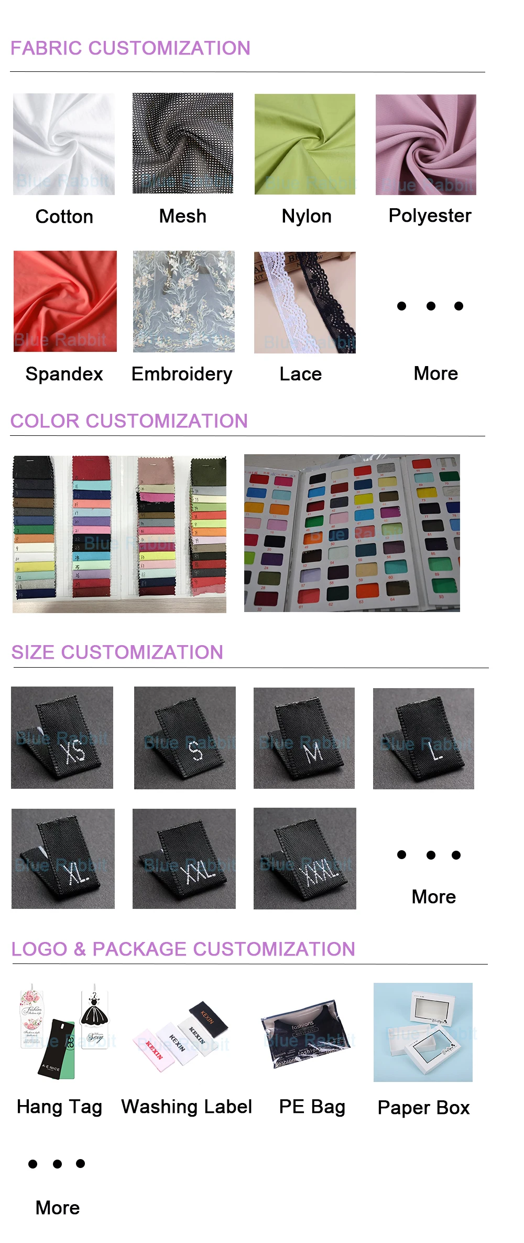Select the Paper Box packaging image
The image size is (524, 1243).
(x=423, y=1032)
